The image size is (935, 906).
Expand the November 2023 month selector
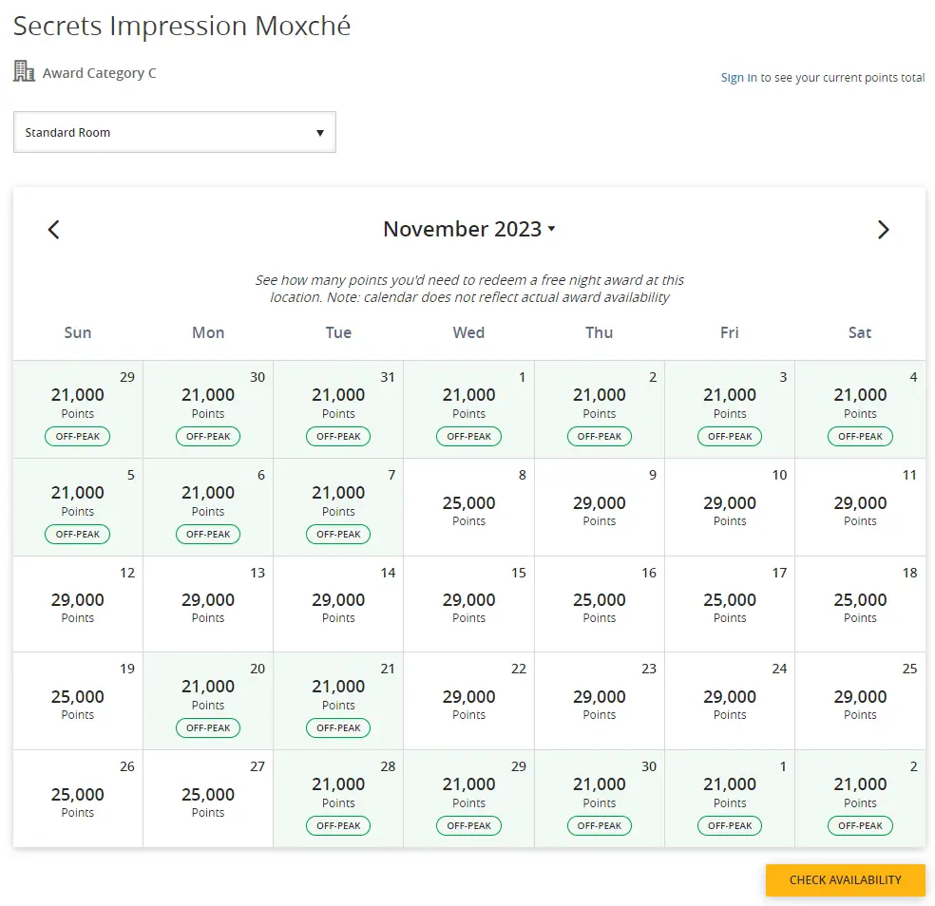tap(468, 229)
